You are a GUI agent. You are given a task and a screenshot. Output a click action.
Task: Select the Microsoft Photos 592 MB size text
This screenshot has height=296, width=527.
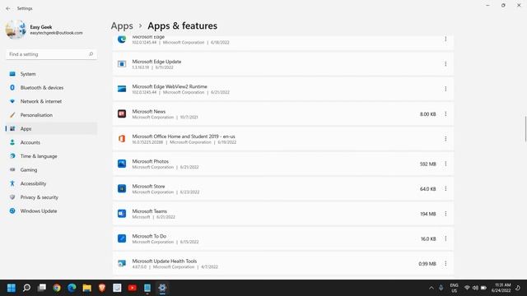(428, 164)
